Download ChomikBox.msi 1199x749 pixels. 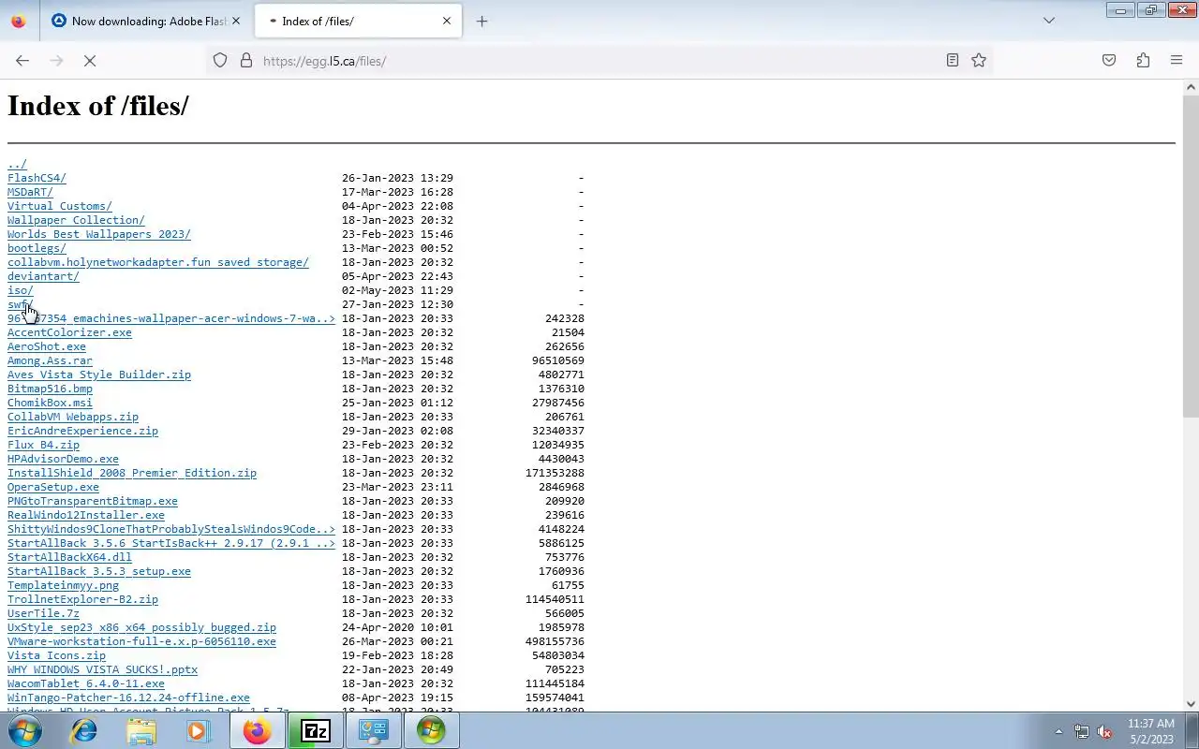click(x=50, y=403)
